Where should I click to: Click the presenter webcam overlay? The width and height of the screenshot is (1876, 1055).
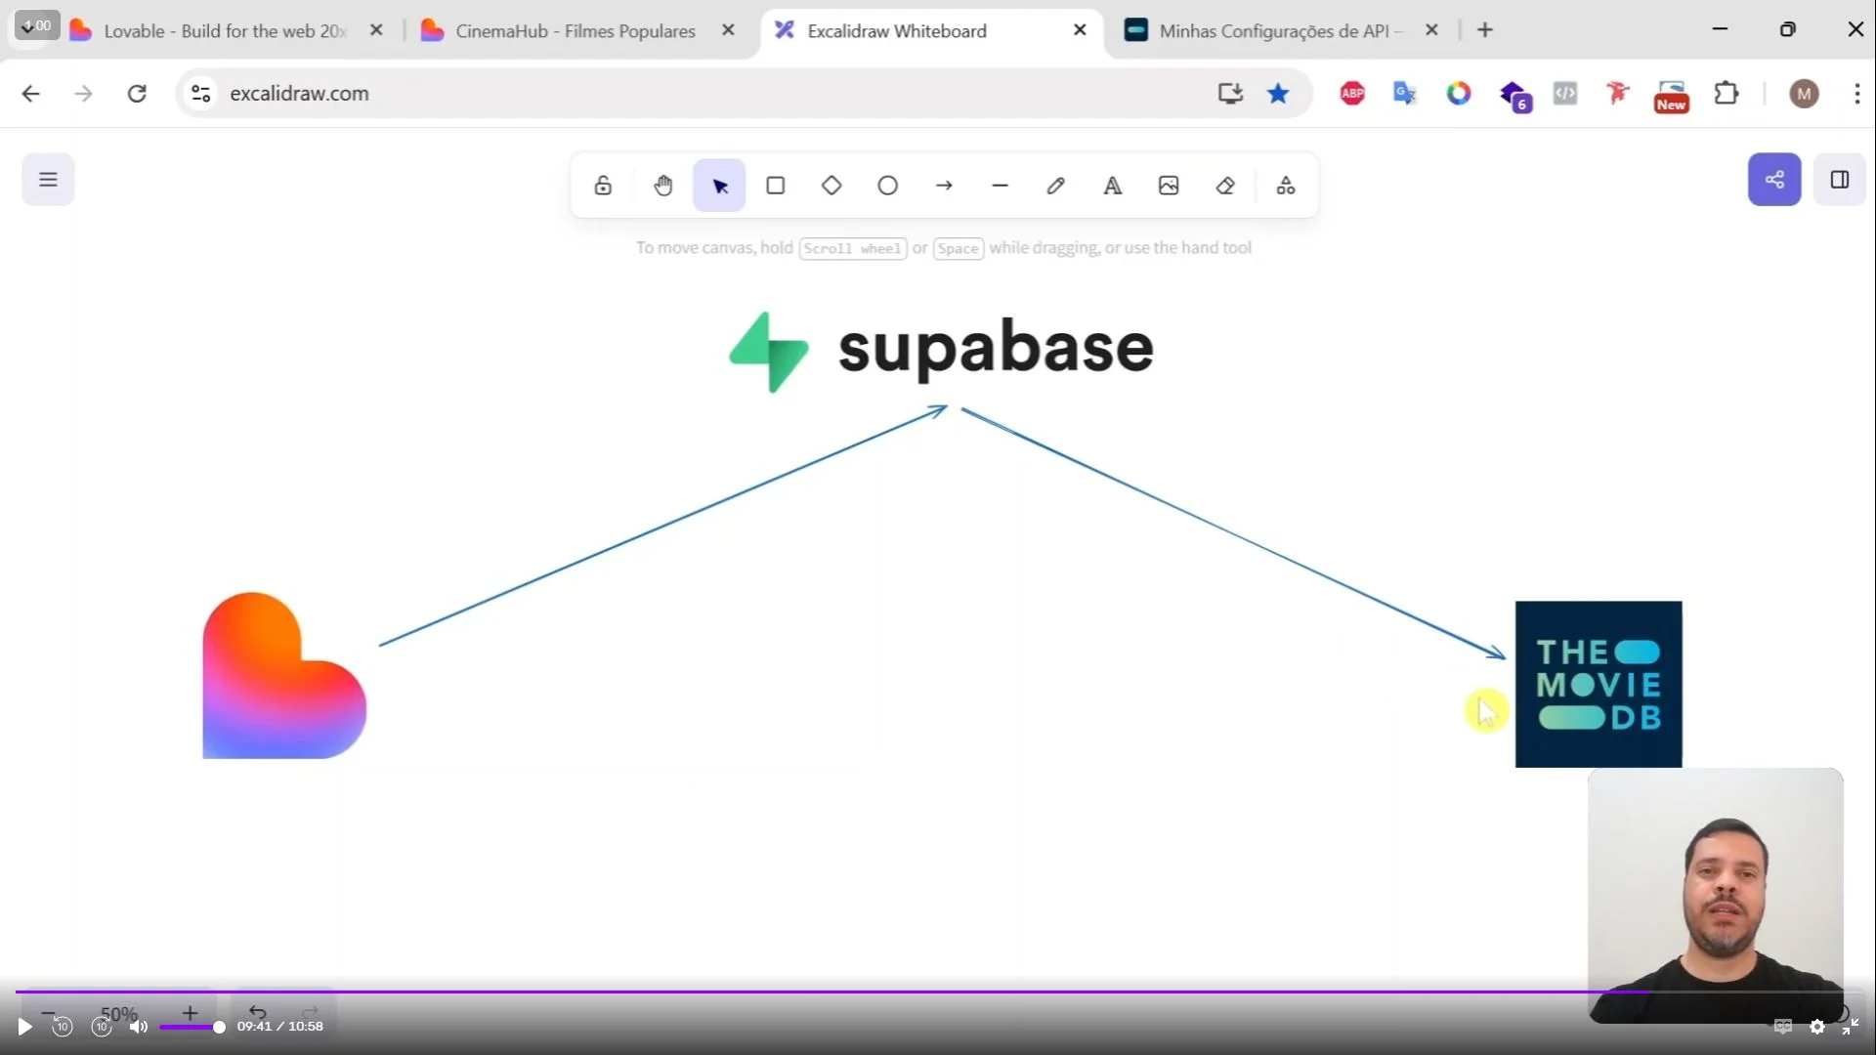1716,895
